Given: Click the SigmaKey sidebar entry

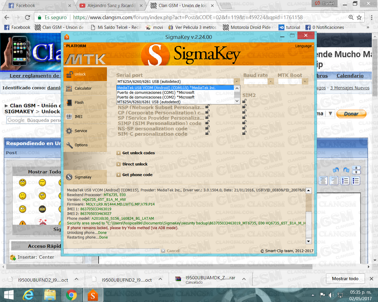Looking at the screenshot, I should [x=85, y=177].
